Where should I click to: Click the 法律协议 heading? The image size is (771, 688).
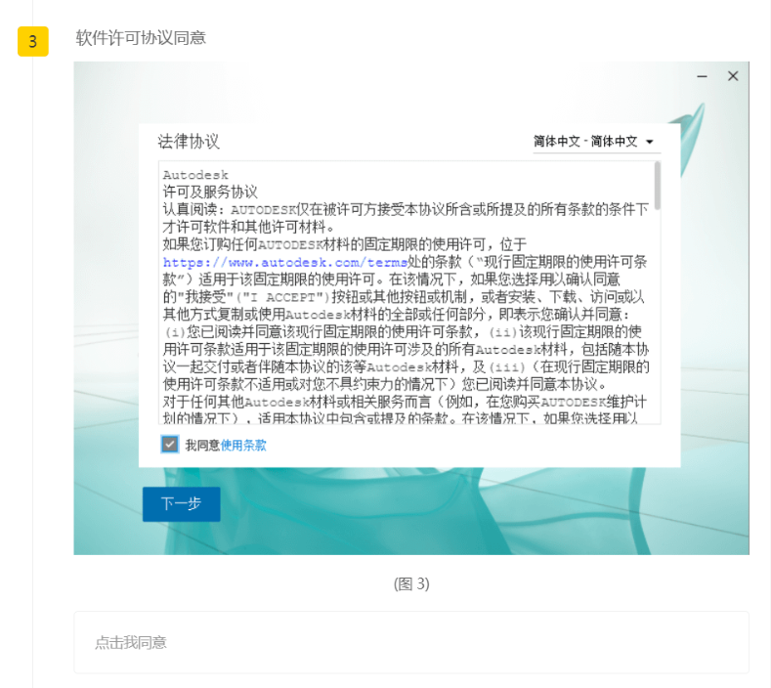189,142
